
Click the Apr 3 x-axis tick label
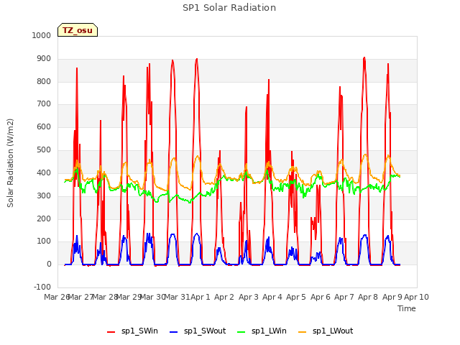[x=249, y=297]
